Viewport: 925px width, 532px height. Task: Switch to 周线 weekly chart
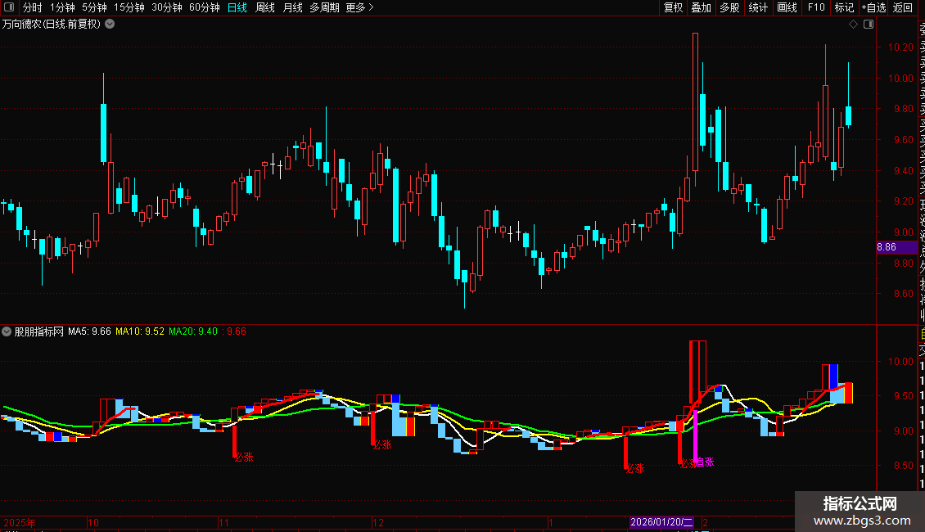265,7
